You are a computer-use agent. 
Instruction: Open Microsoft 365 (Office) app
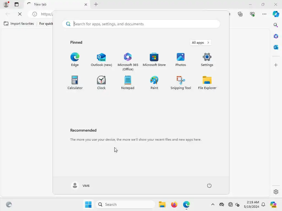pos(128,62)
